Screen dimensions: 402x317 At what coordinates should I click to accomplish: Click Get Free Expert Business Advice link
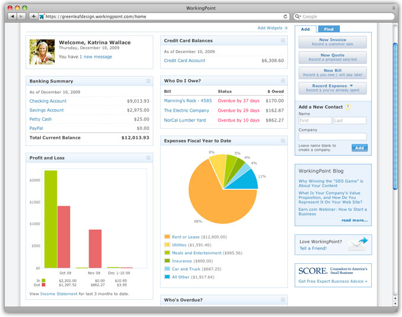[333, 281]
